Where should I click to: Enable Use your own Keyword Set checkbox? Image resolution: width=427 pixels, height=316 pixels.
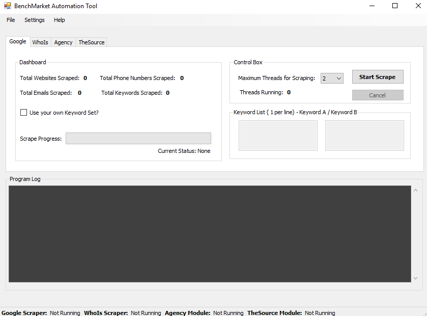24,112
